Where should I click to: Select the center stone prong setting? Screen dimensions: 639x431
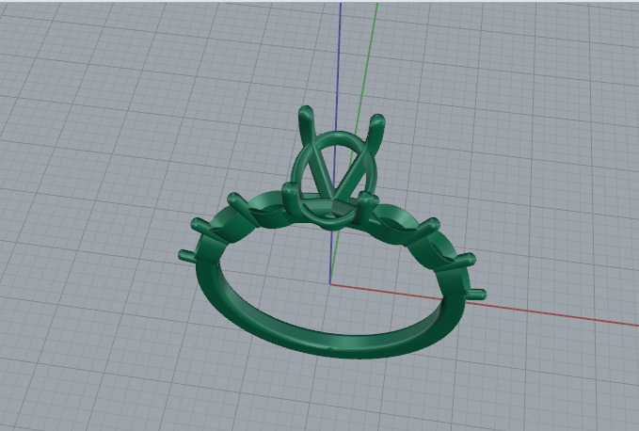click(x=334, y=167)
